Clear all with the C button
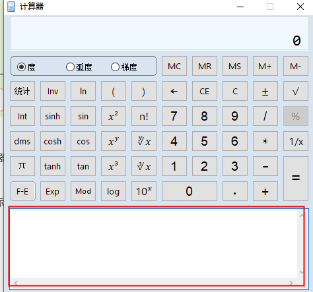Viewport: 313px width, 292px height. pyautogui.click(x=235, y=91)
